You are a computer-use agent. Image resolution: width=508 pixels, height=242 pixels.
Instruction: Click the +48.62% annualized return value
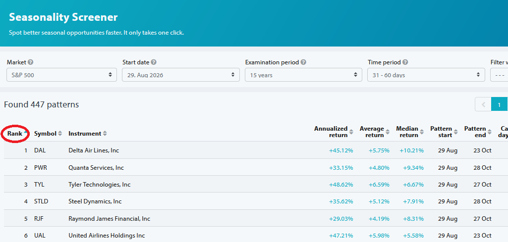(341, 185)
